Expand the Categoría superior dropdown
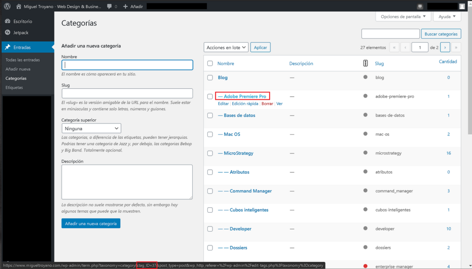Screen dimensions: 472x269 [91, 129]
